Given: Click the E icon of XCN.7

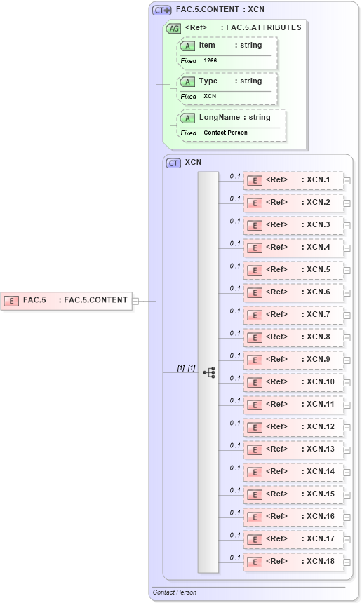Looking at the screenshot, I should (255, 316).
